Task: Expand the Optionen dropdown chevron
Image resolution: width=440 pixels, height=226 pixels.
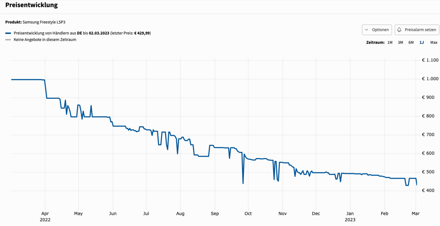Action: (x=367, y=30)
